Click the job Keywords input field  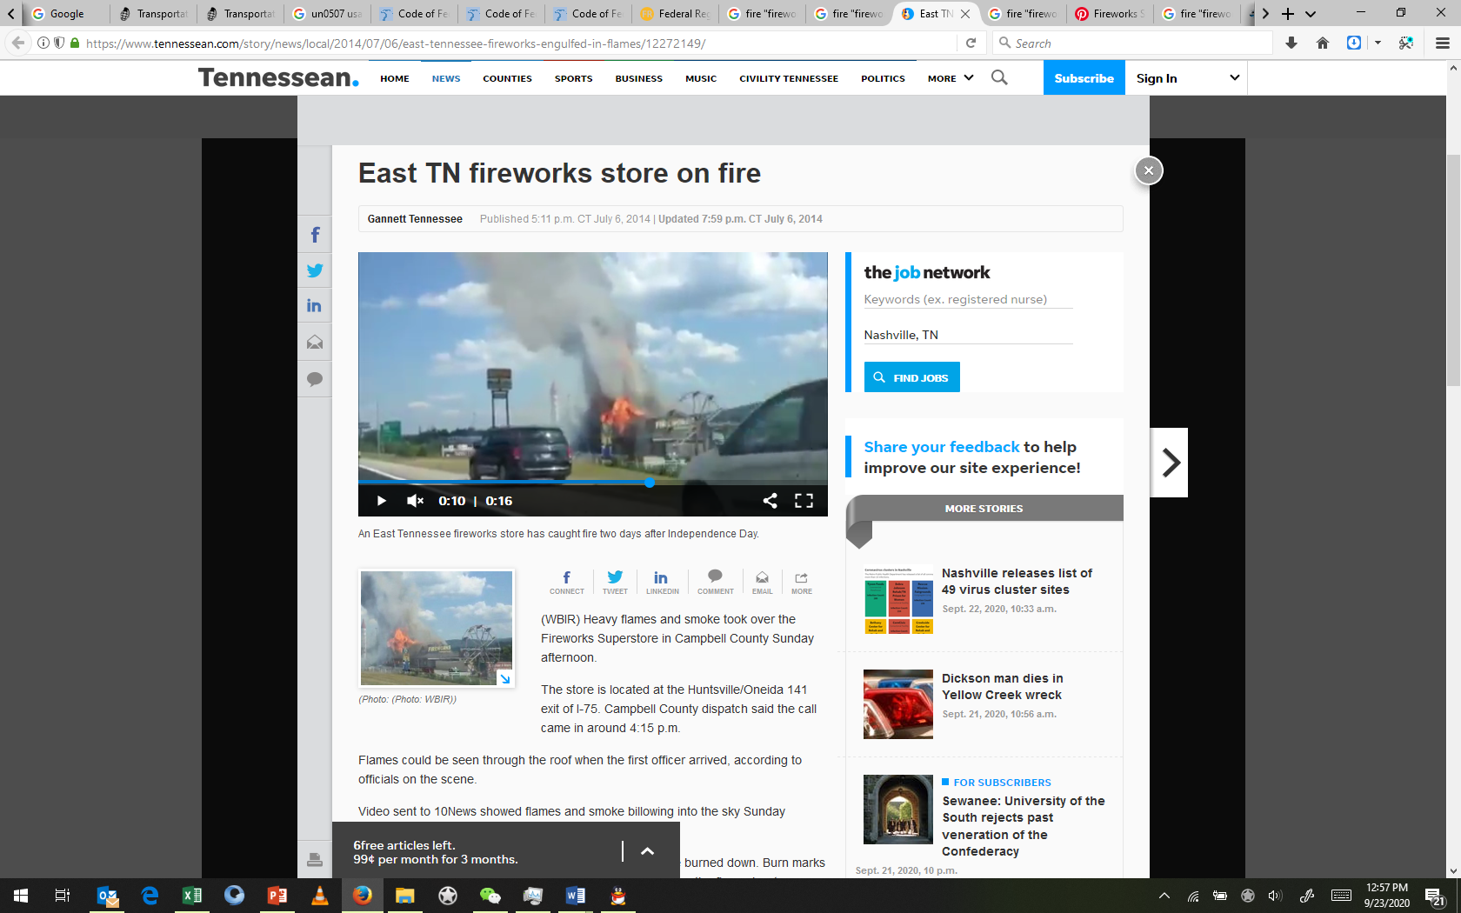(967, 299)
